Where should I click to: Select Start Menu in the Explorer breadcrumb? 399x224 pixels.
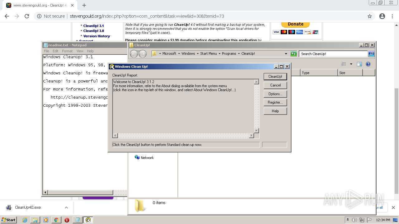click(208, 54)
